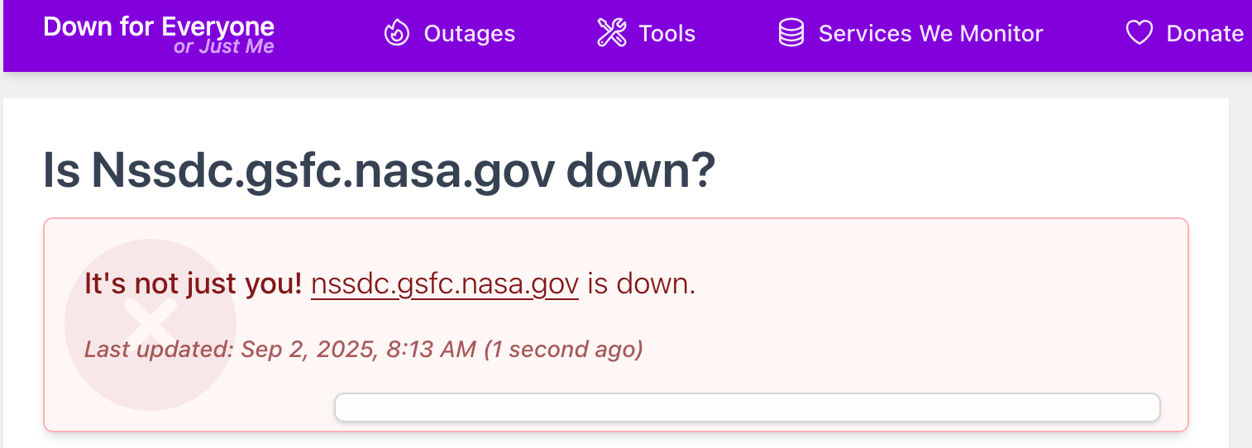Open the nssdc.gsfc.nasa.gov link
Viewport: 1252px width, 448px height.
pyautogui.click(x=444, y=284)
